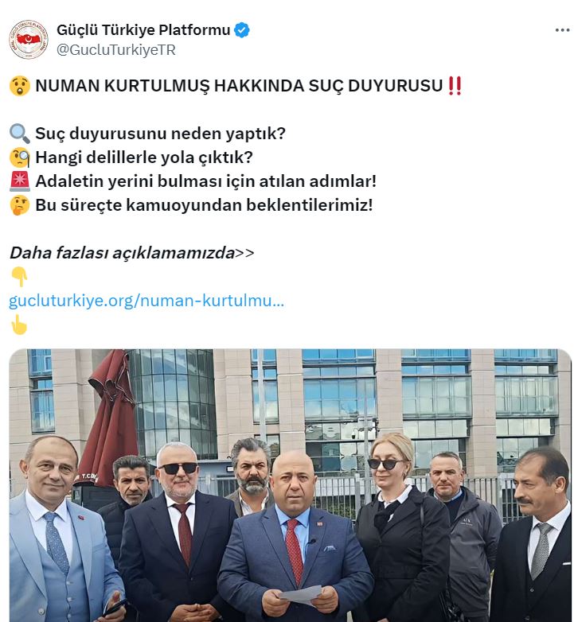The image size is (574, 622).
Task: Open the three-dot more options menu
Action: (562, 30)
